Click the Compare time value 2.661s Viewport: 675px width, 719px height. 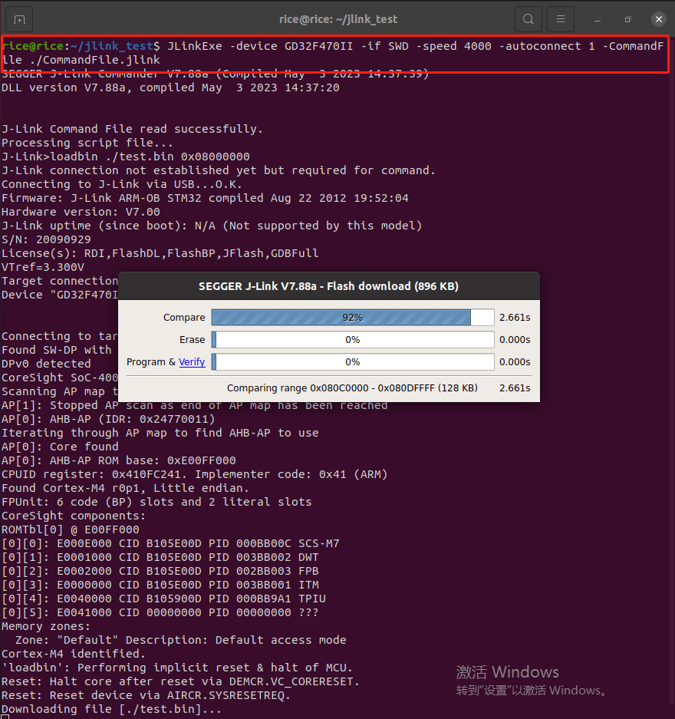coord(515,318)
